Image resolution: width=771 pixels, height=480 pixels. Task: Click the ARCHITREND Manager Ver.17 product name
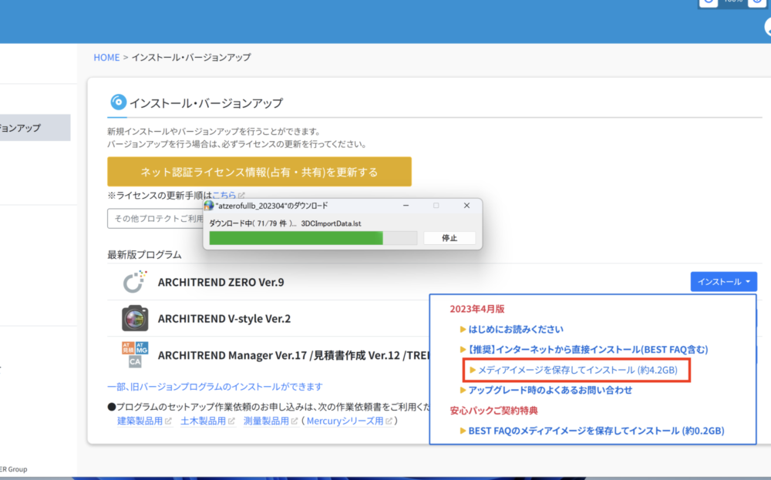coord(294,354)
